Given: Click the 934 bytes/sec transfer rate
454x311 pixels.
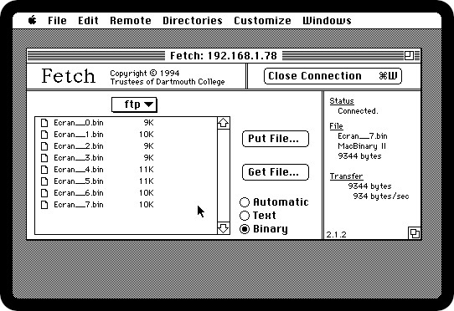Looking at the screenshot, I should tap(381, 196).
